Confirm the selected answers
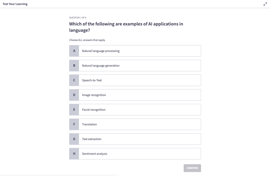This screenshot has width=270, height=176. point(192,168)
